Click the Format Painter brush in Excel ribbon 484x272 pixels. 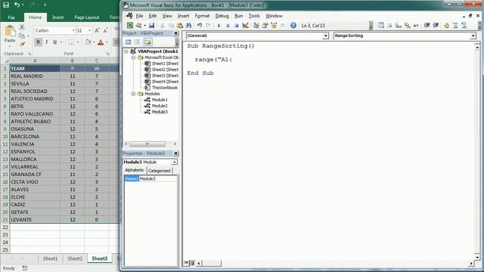coord(22,45)
